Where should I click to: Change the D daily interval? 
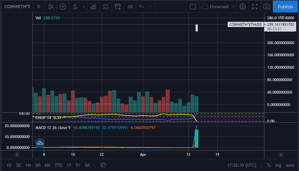point(39,7)
